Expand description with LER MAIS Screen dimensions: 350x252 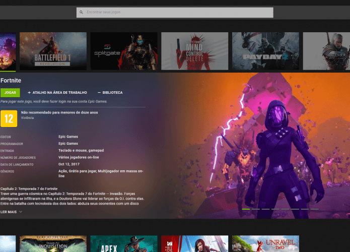pyautogui.click(x=11, y=212)
